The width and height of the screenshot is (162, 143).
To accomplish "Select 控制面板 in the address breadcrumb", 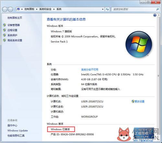I will point(29,9).
